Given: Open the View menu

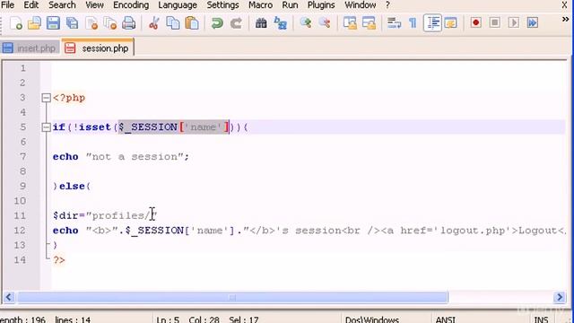Looking at the screenshot, I should 94,5.
